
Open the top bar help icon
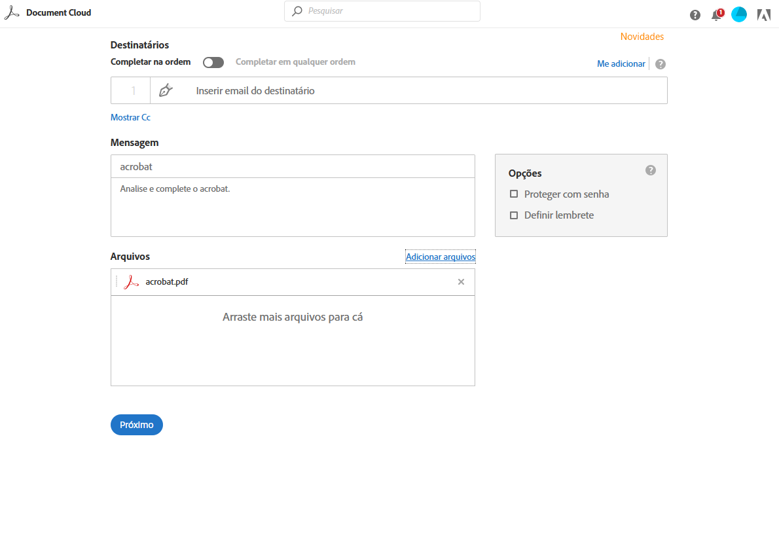pos(695,15)
